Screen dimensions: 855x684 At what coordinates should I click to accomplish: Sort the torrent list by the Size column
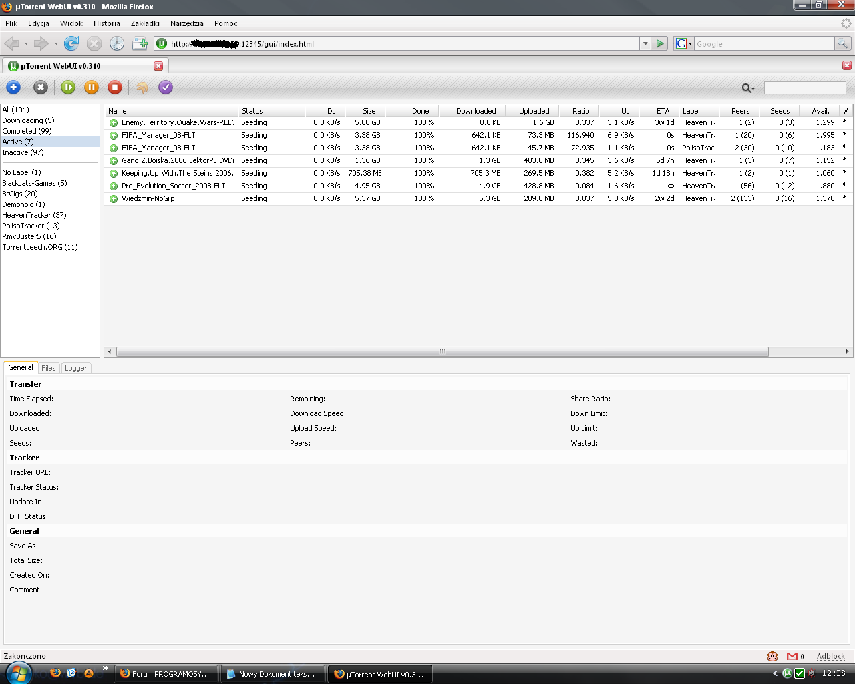365,111
